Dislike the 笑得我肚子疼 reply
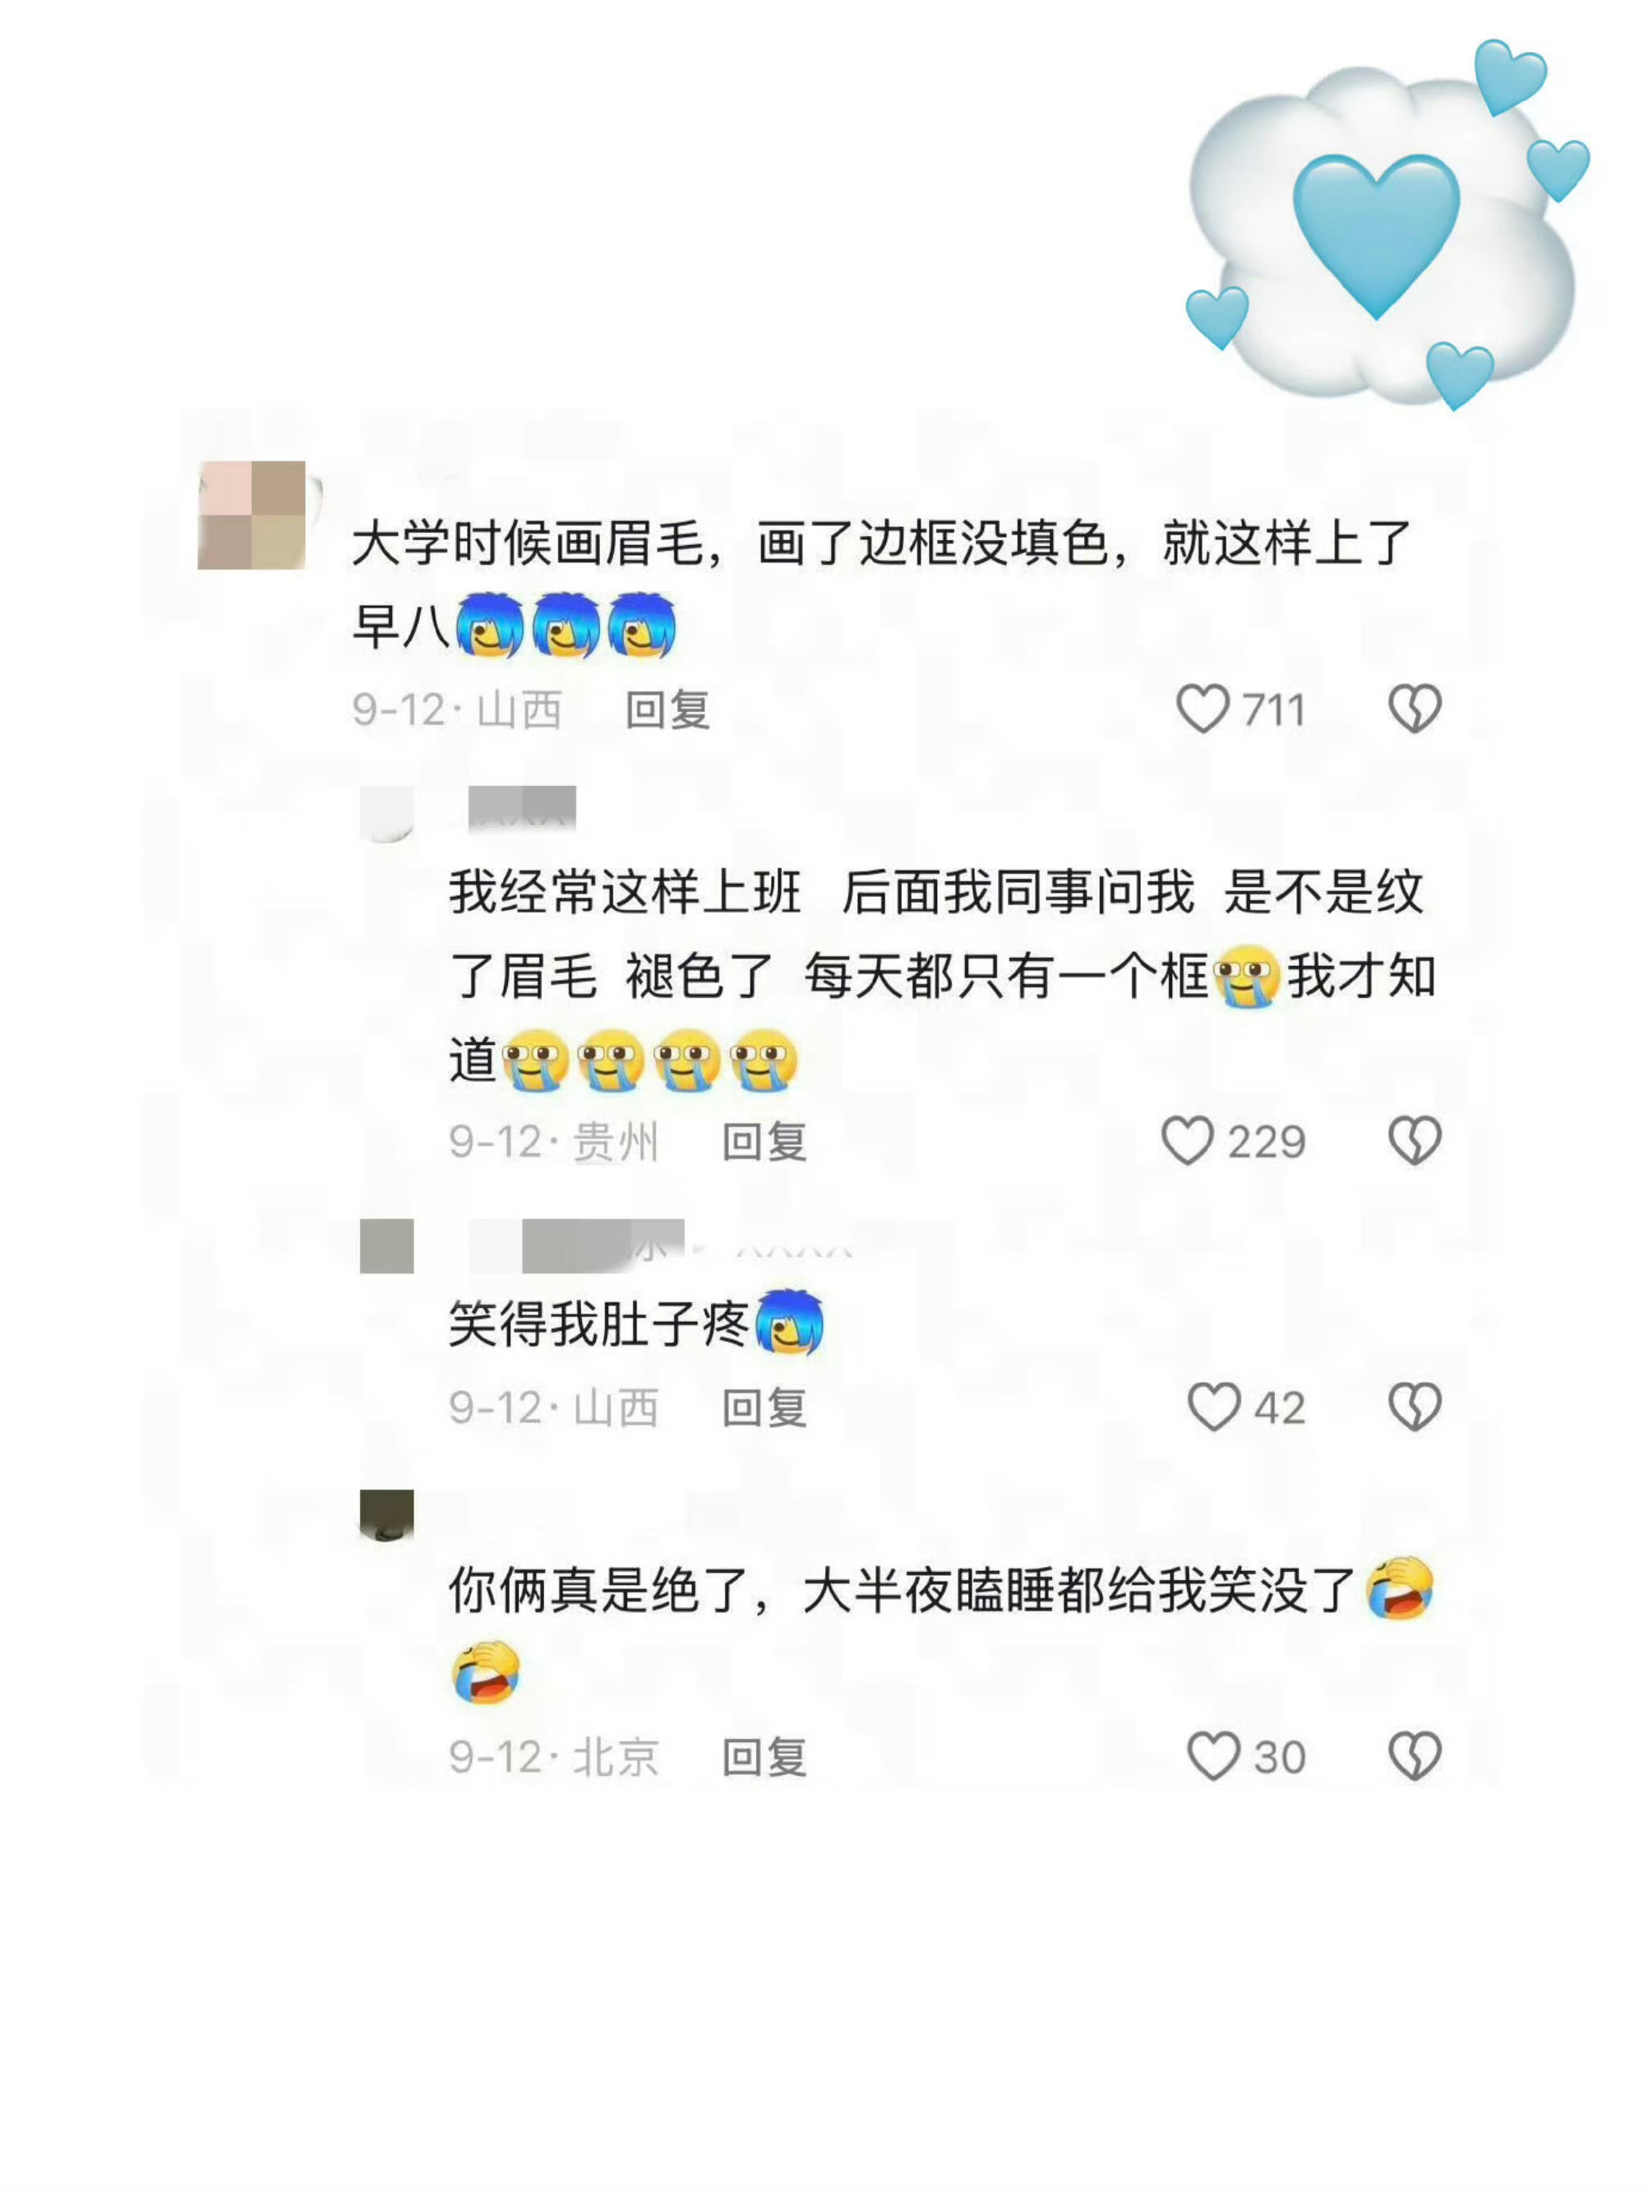This screenshot has width=1644, height=2191. (x=1414, y=1407)
